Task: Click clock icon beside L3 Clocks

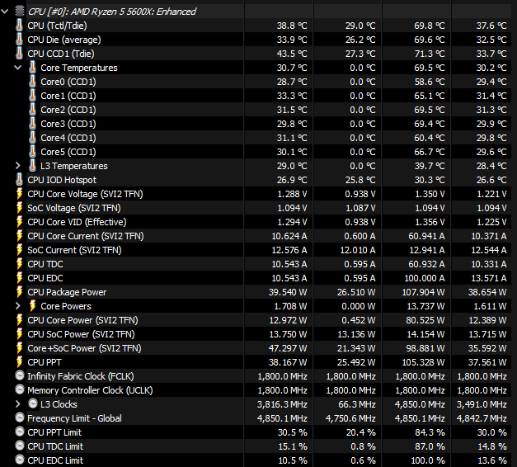Action: (33, 403)
